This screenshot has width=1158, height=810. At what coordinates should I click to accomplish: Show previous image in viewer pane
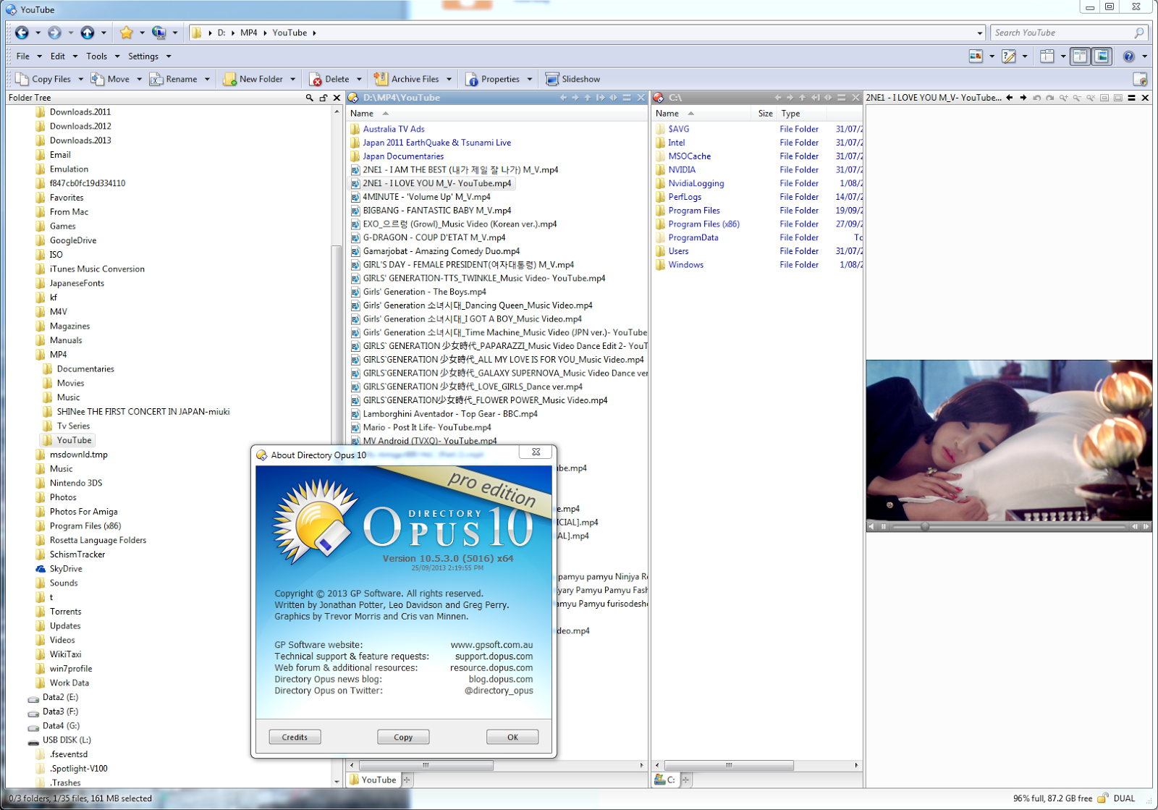pyautogui.click(x=1010, y=98)
